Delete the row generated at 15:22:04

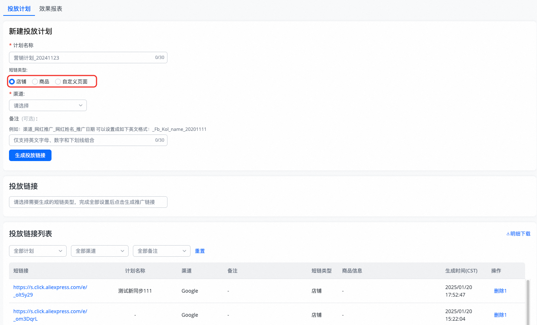click(x=500, y=315)
